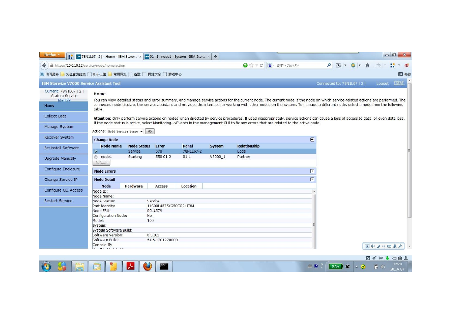Screen dimensions: 455x322
Task: Open Change Service IP in the sidebar
Action: (64, 179)
